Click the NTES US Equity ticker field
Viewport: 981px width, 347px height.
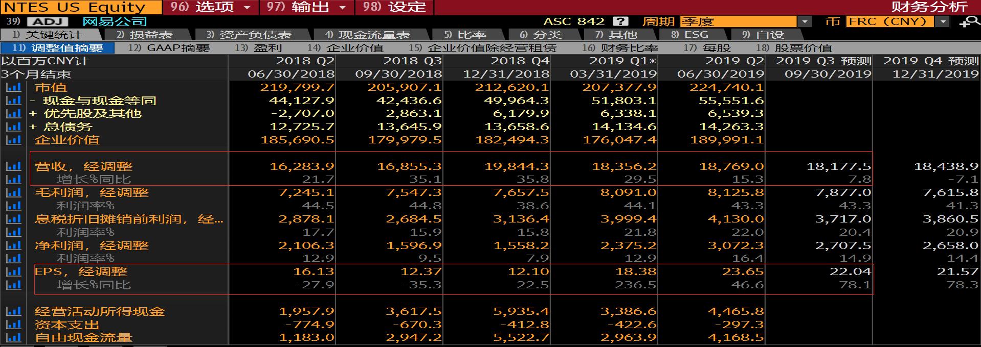76,7
